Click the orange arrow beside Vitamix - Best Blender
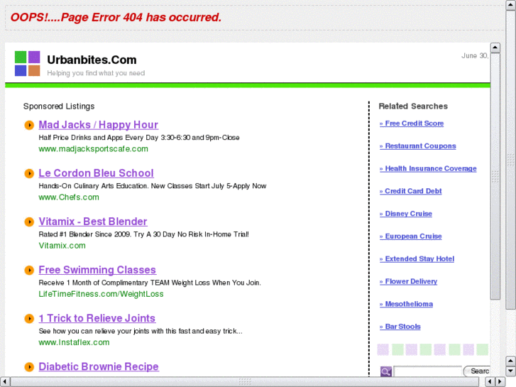 pyautogui.click(x=29, y=222)
